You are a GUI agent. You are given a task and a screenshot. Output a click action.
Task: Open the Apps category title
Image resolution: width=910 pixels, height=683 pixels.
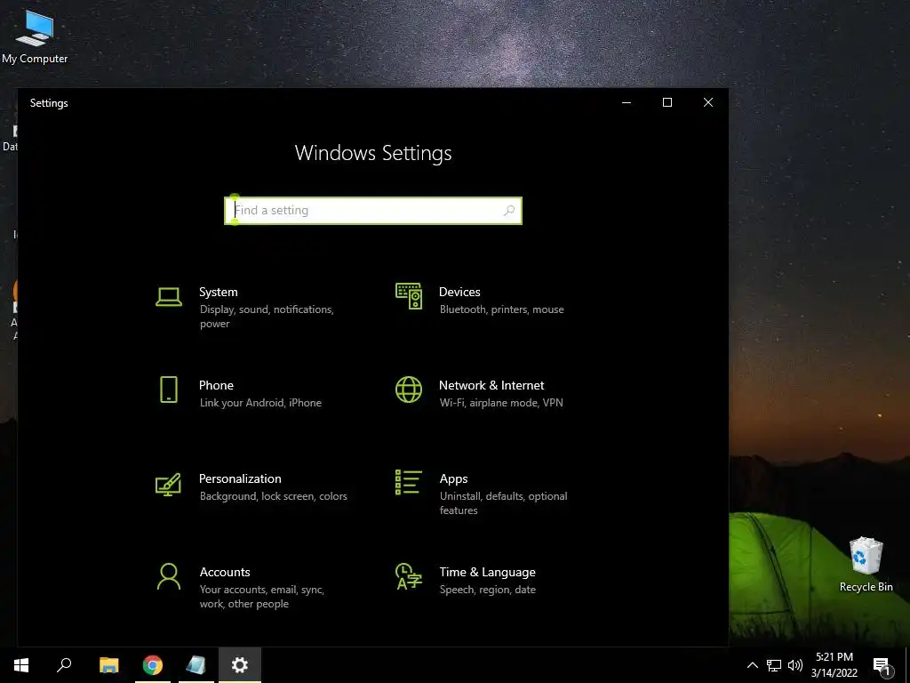(x=453, y=478)
